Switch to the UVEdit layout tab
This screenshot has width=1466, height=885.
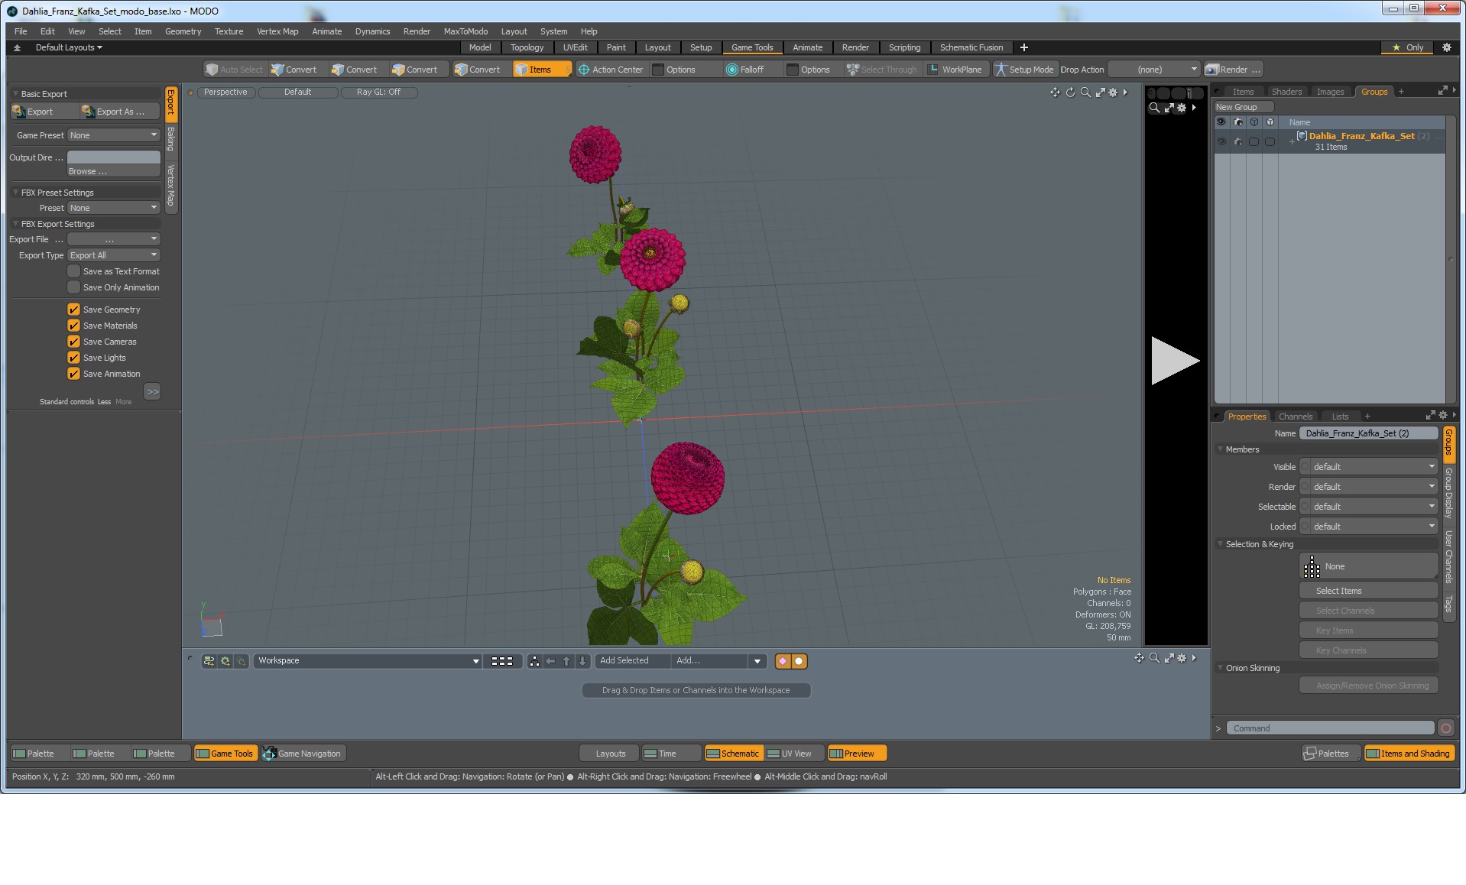tap(575, 47)
